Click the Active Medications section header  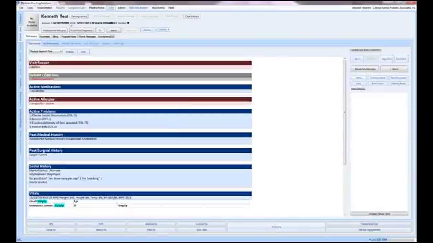tap(140, 87)
